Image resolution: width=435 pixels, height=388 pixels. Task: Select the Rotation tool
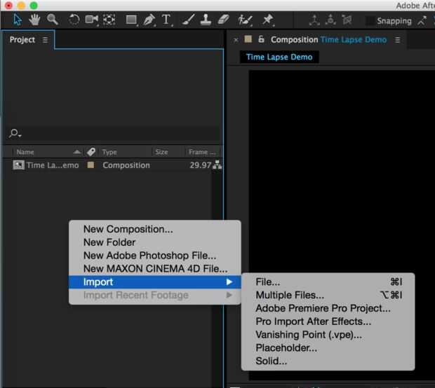tap(74, 20)
